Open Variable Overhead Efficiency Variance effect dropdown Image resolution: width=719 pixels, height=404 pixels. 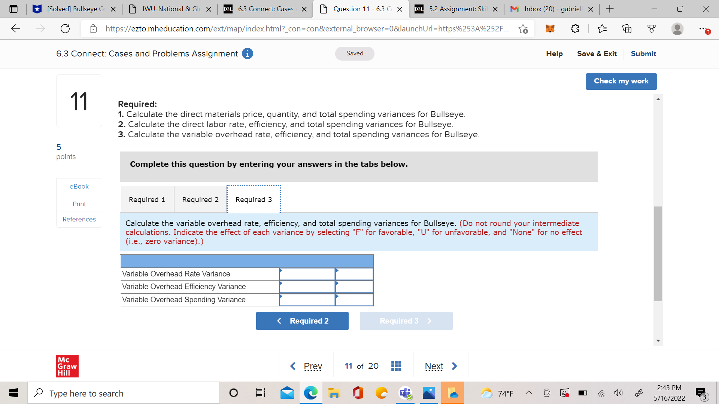pyautogui.click(x=354, y=287)
